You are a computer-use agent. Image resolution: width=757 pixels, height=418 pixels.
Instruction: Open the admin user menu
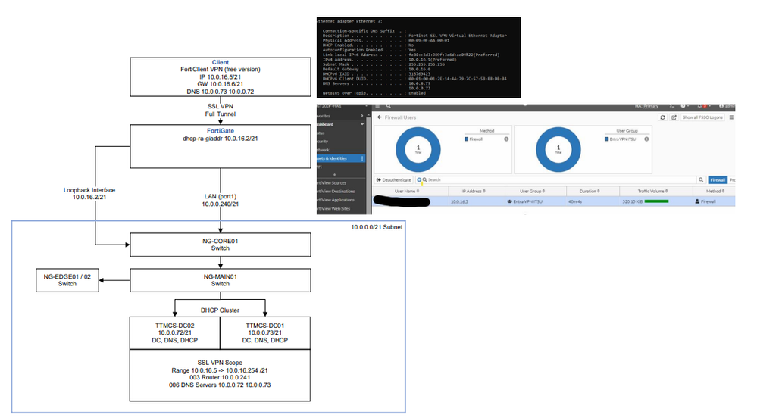tap(727, 106)
